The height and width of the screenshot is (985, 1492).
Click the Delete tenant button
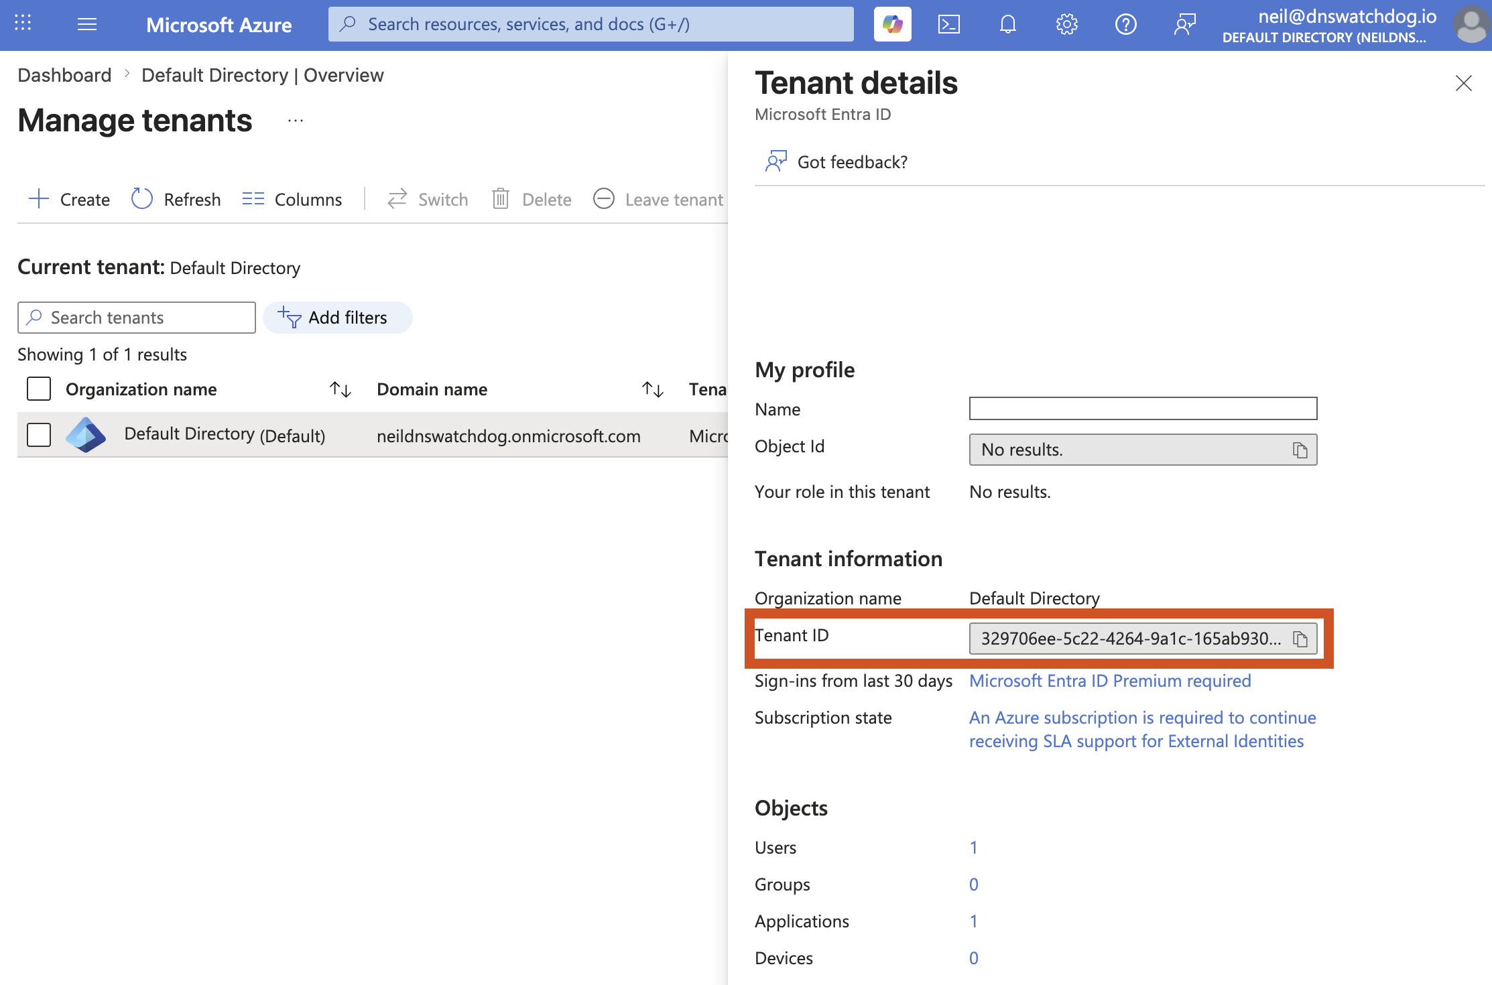tap(532, 200)
